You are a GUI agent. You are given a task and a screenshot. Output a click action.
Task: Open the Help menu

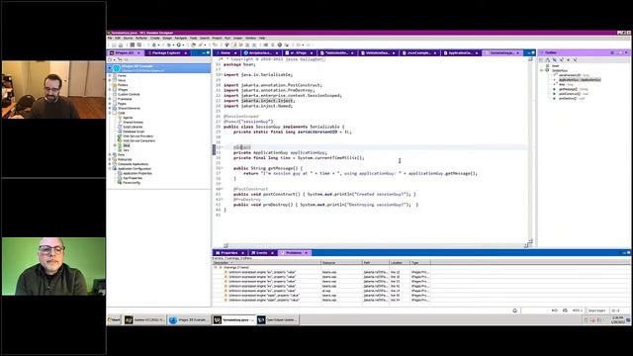[x=262, y=38]
